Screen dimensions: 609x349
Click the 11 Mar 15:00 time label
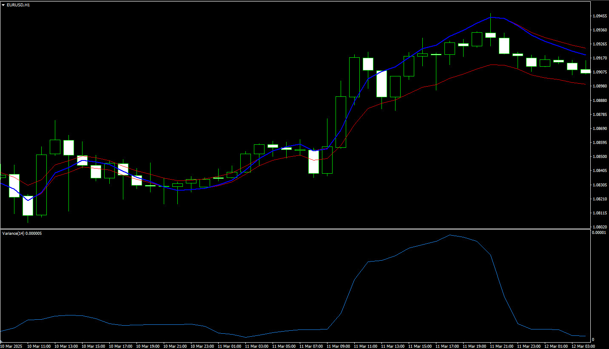coord(420,346)
